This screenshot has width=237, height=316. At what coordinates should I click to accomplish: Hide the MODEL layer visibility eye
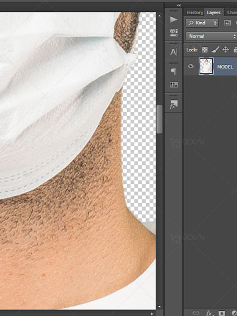pos(191,66)
